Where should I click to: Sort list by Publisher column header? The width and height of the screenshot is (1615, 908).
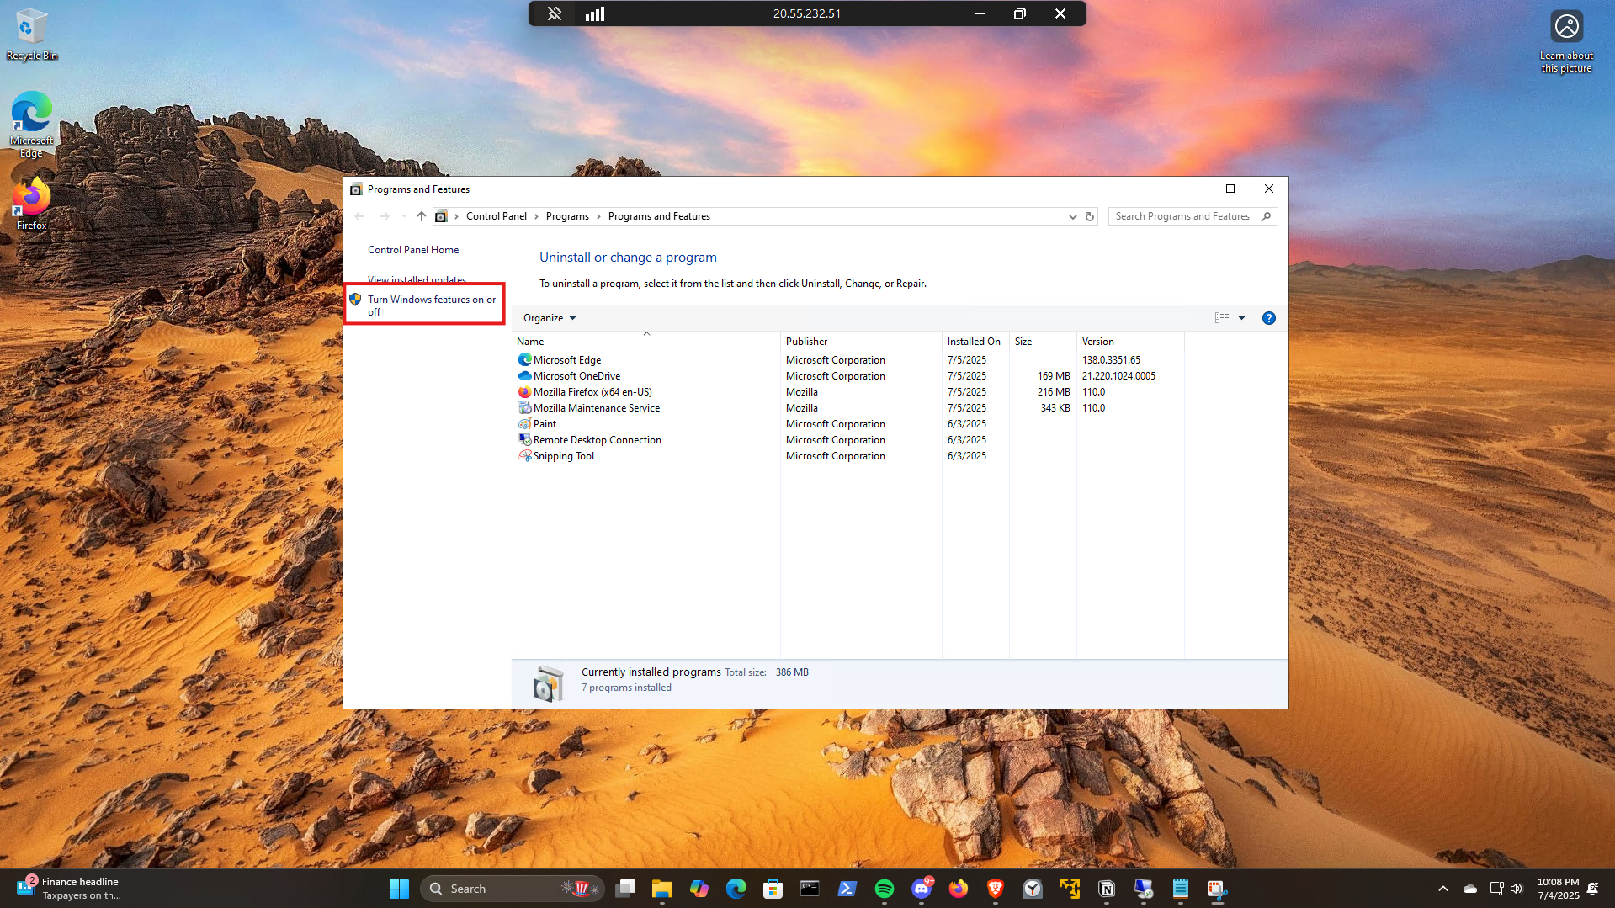click(x=806, y=342)
